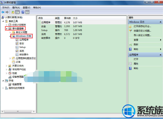This screenshot has height=119, width=163.
Task: Click the 本地用户和组 users icon
Action: point(10,69)
